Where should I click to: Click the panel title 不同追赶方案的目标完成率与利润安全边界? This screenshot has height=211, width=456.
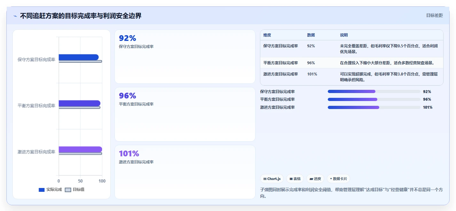(81, 16)
